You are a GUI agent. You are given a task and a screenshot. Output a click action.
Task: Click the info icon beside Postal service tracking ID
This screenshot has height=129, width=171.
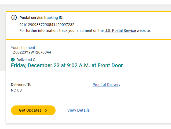click(14, 18)
